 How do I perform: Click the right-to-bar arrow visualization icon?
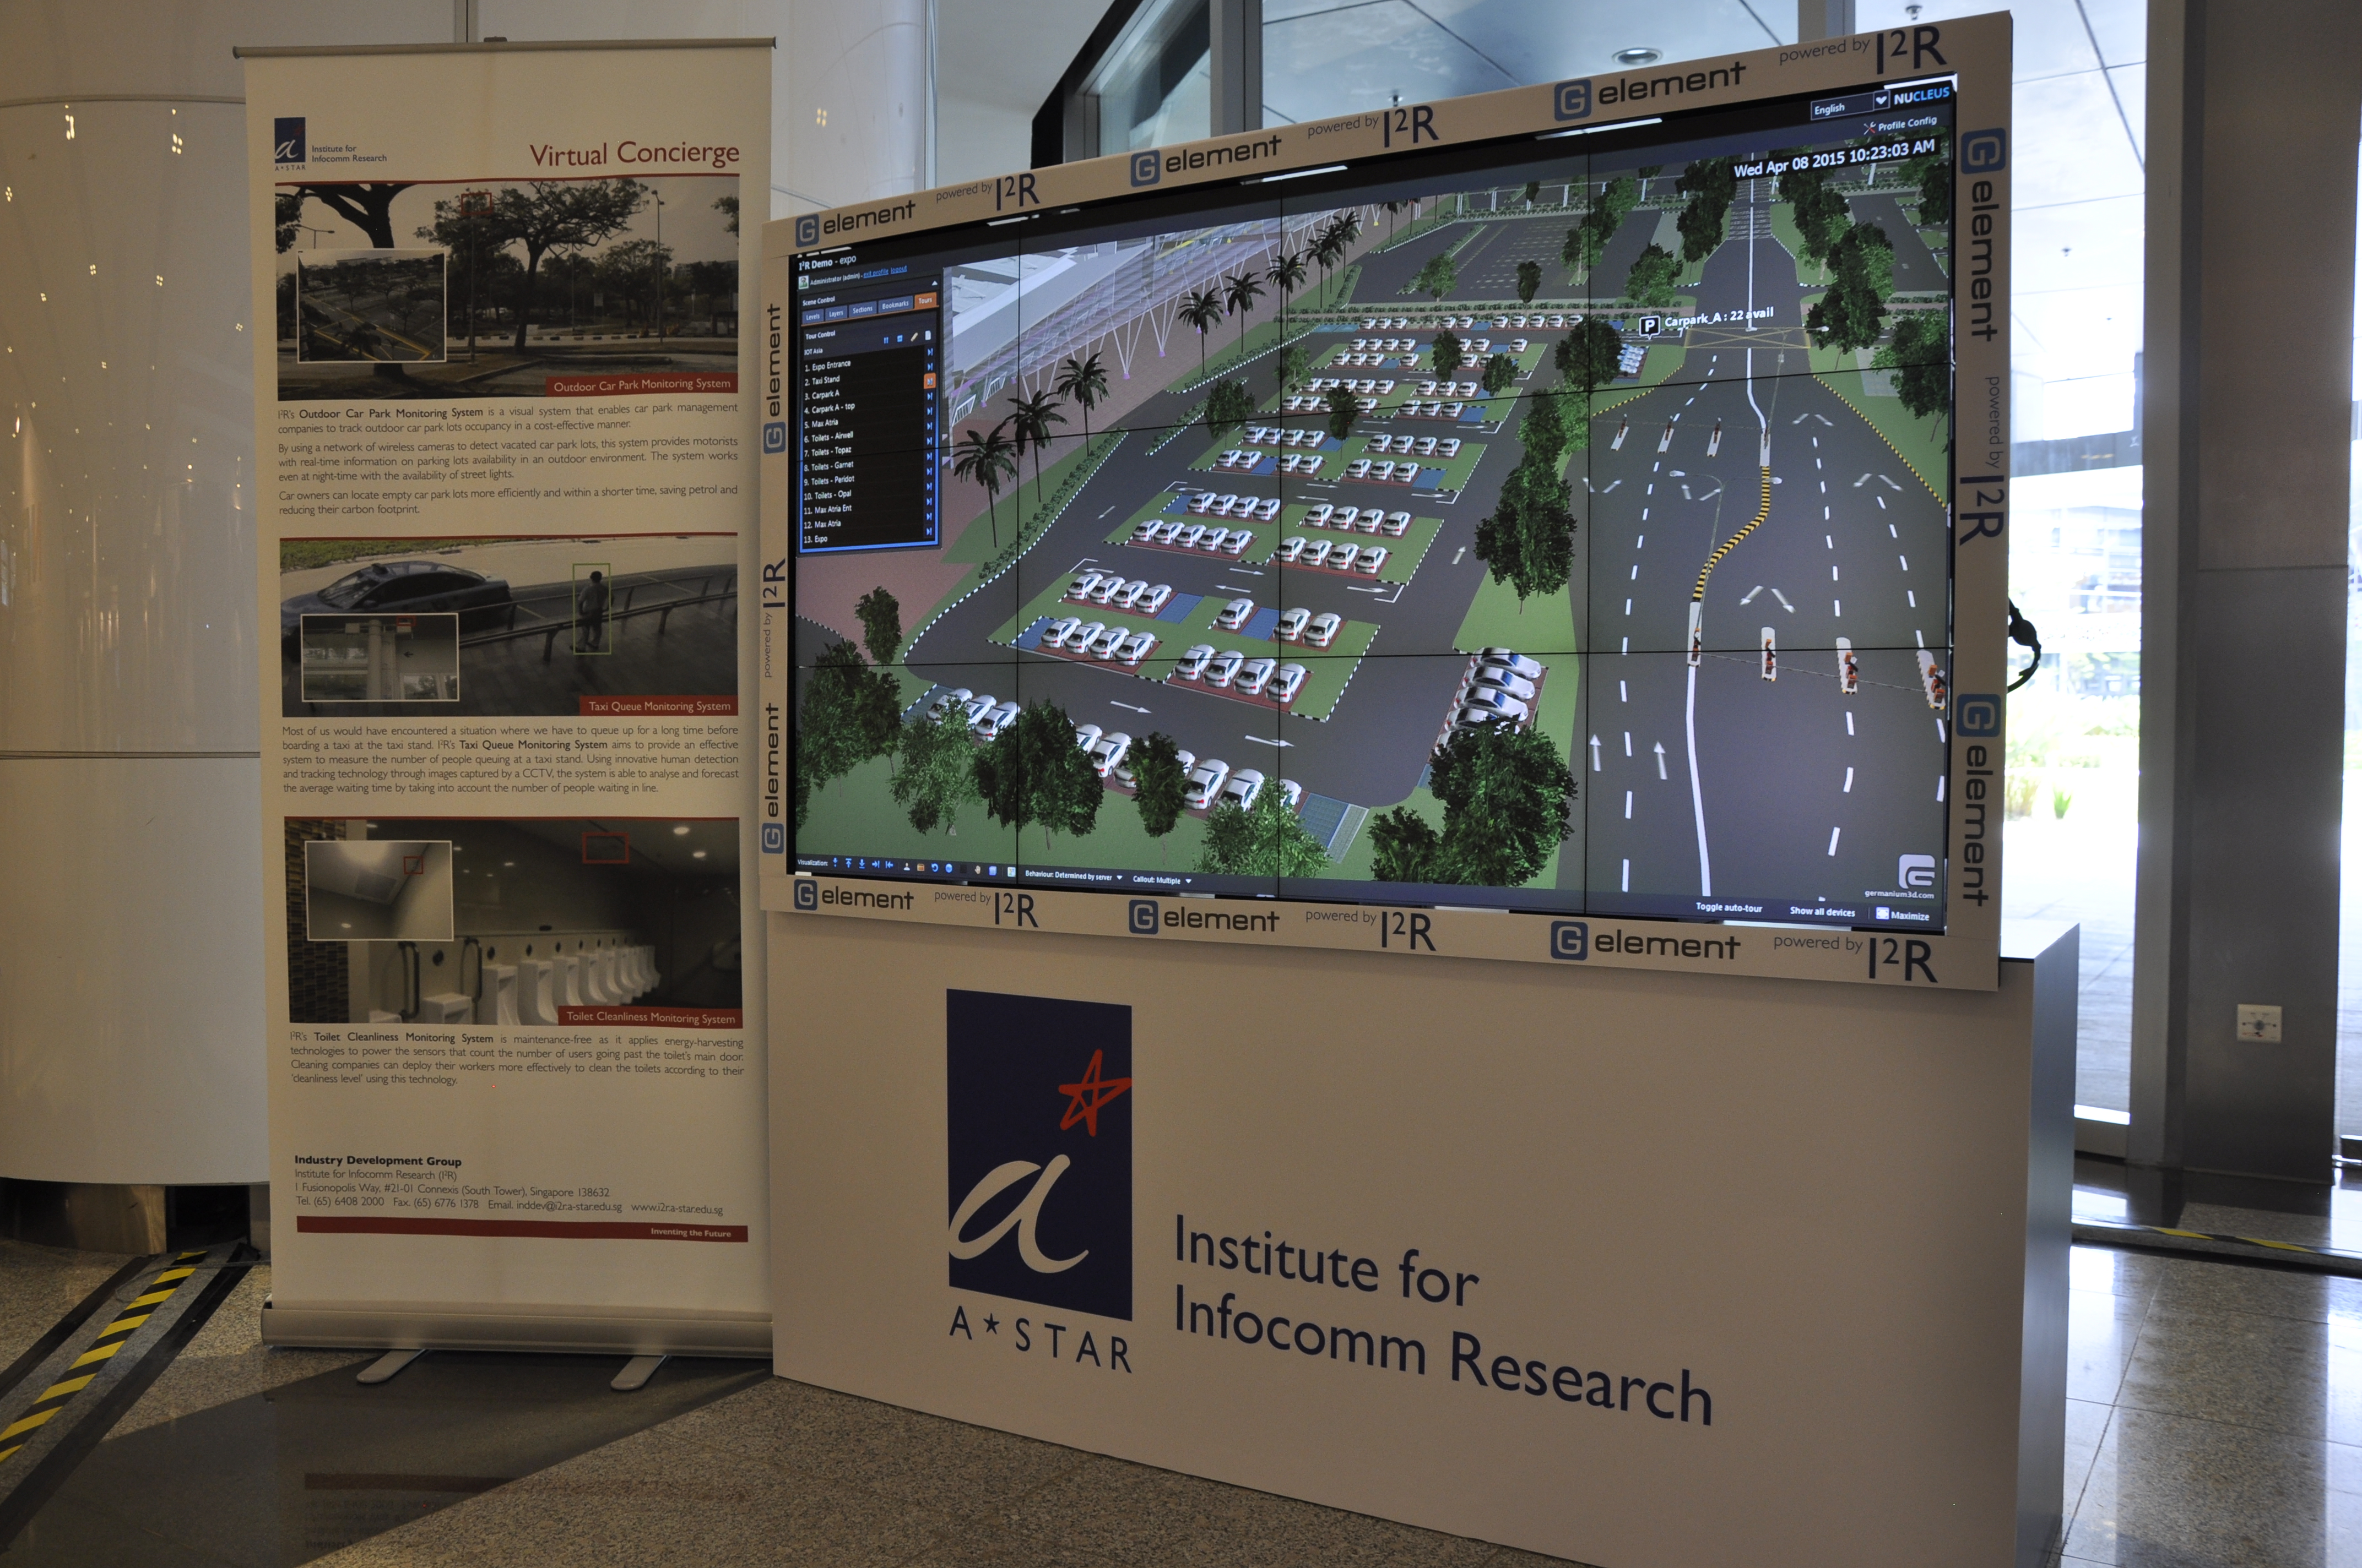click(876, 865)
